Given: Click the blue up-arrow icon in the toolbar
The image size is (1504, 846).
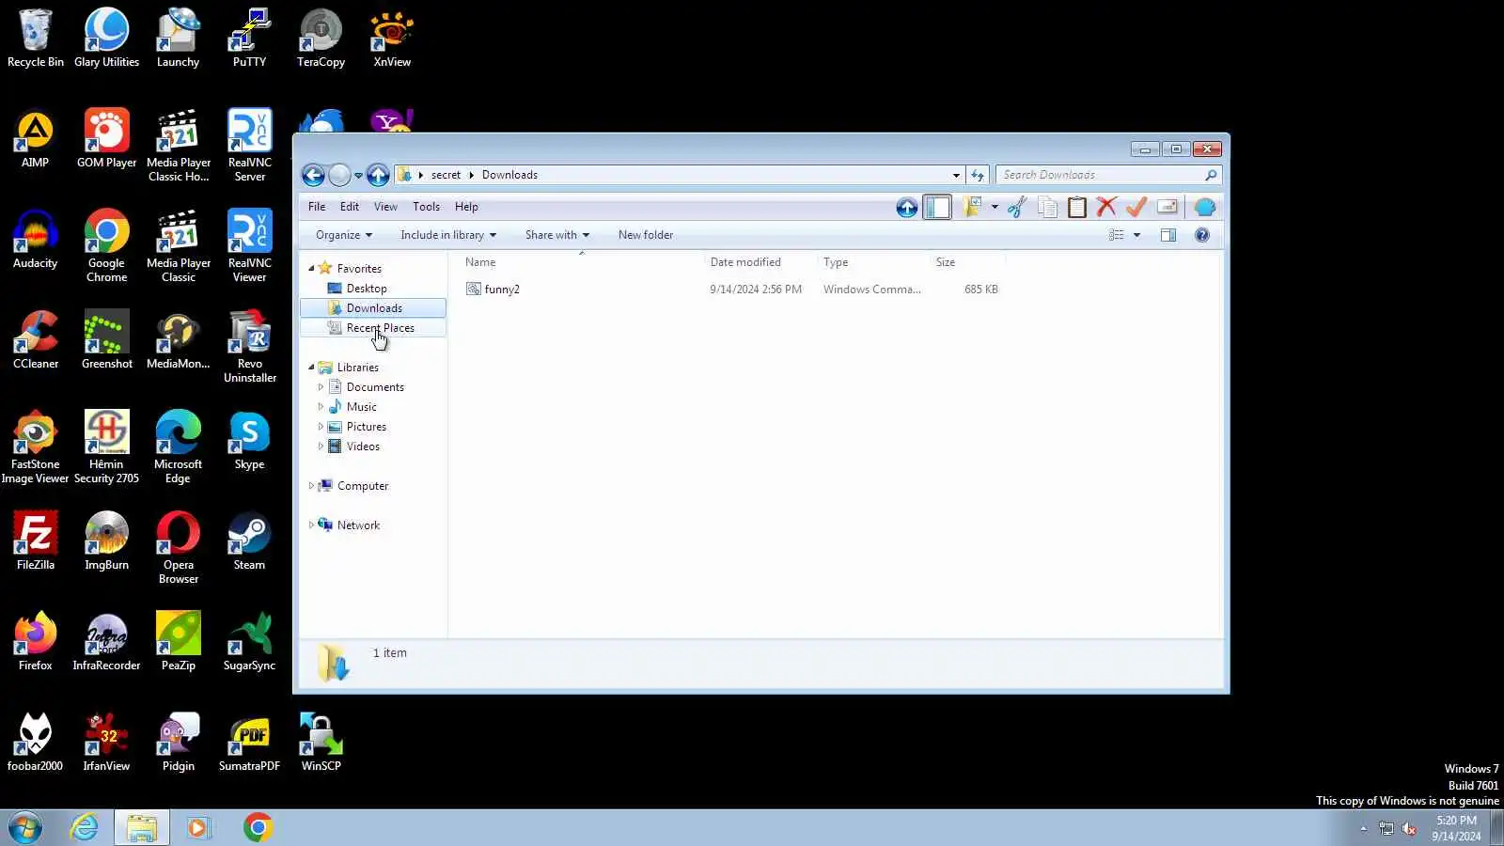Looking at the screenshot, I should 907,208.
